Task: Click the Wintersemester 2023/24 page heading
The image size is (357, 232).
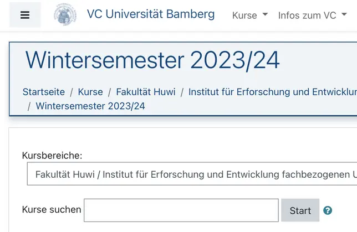Action: (x=152, y=60)
